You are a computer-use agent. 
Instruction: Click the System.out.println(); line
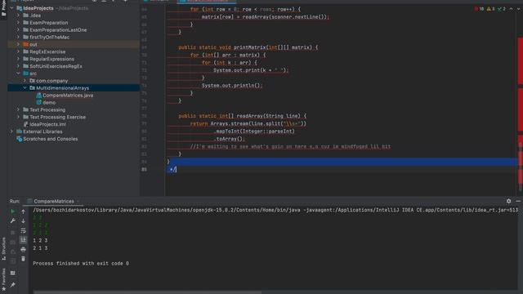point(232,85)
